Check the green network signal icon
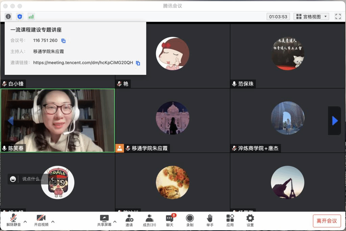This screenshot has height=231, width=346. 31,17
